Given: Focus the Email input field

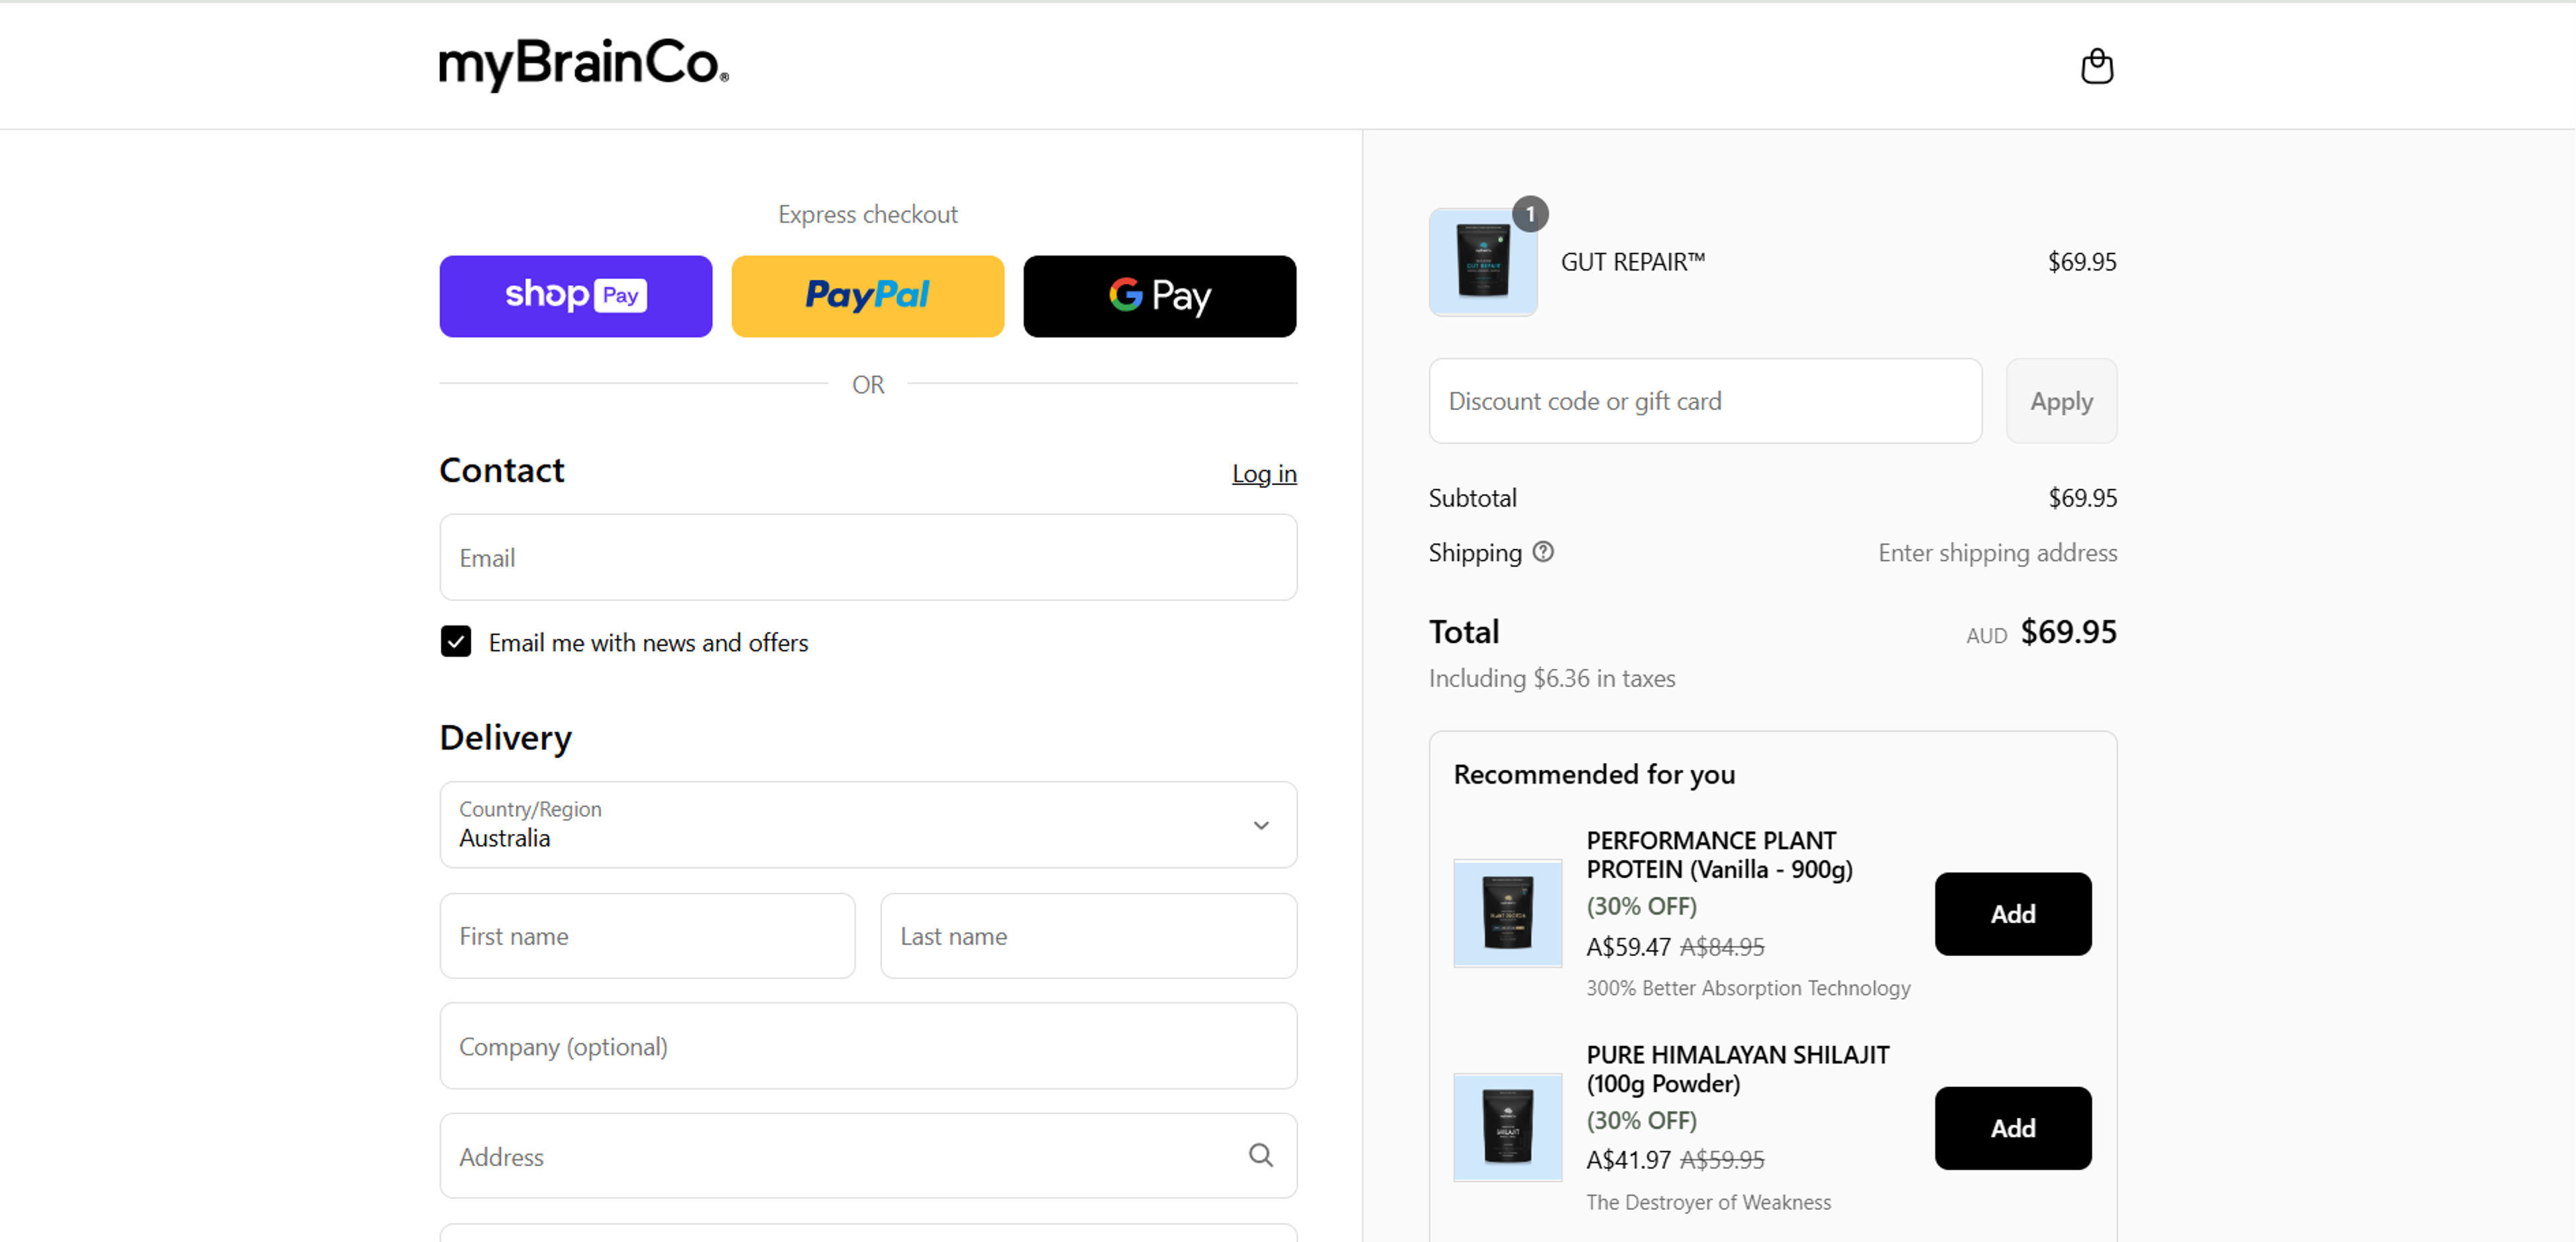Looking at the screenshot, I should [868, 557].
